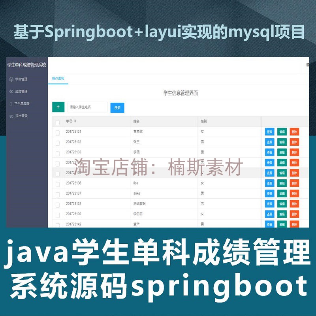Screen dimensions: 316x316
Task: Click the blue 搜索 button
Action: 117,108
